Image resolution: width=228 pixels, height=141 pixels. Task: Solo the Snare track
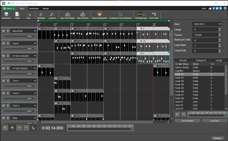[8, 43]
